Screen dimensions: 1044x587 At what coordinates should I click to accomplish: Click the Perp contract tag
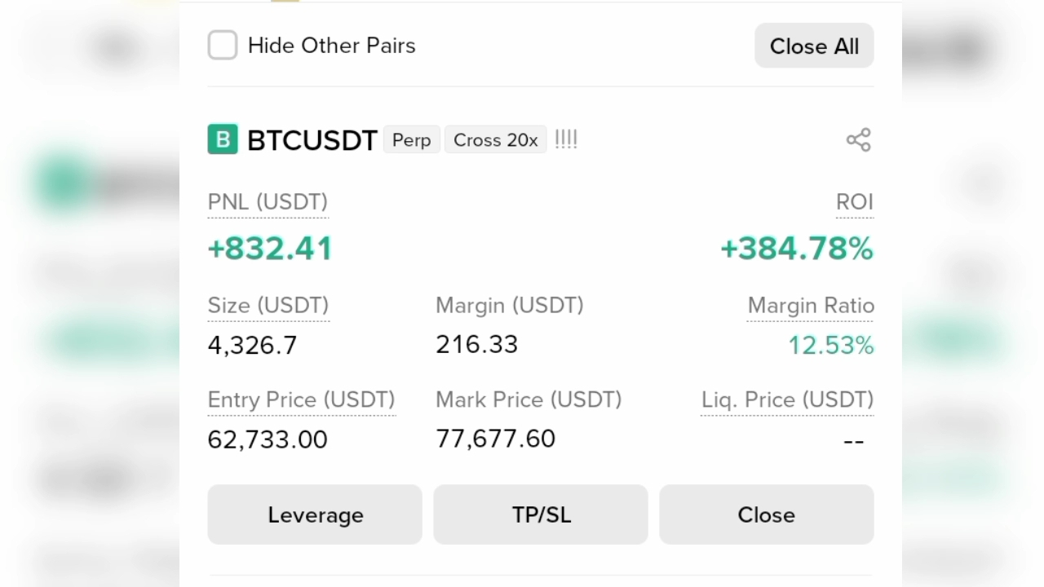(412, 140)
